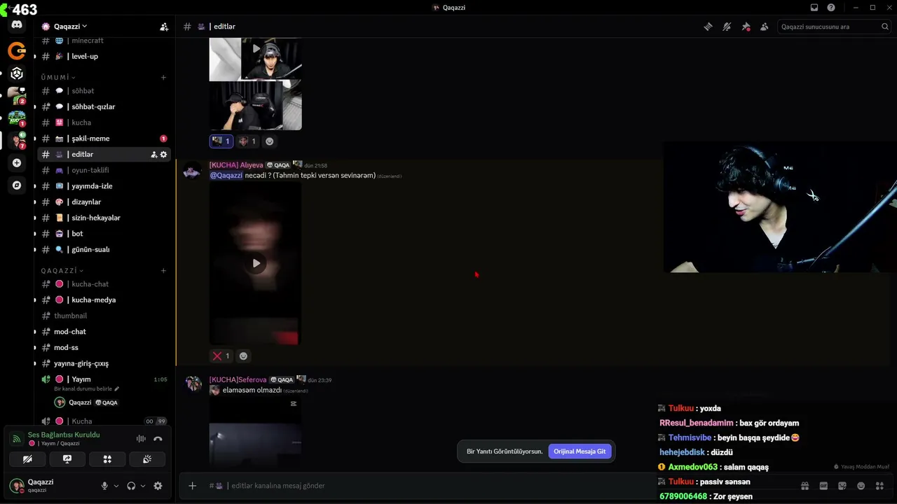Open User Settings gear
Viewport: 897px width, 504px height.
158,486
